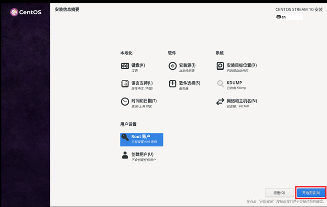Click the 本地化 section heading
The width and height of the screenshot is (327, 207).
(126, 53)
